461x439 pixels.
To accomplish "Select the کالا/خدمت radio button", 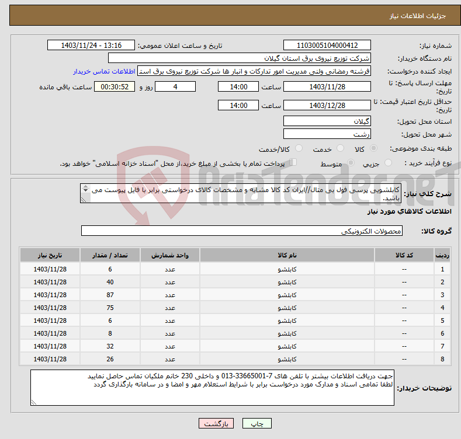I will point(299,148).
